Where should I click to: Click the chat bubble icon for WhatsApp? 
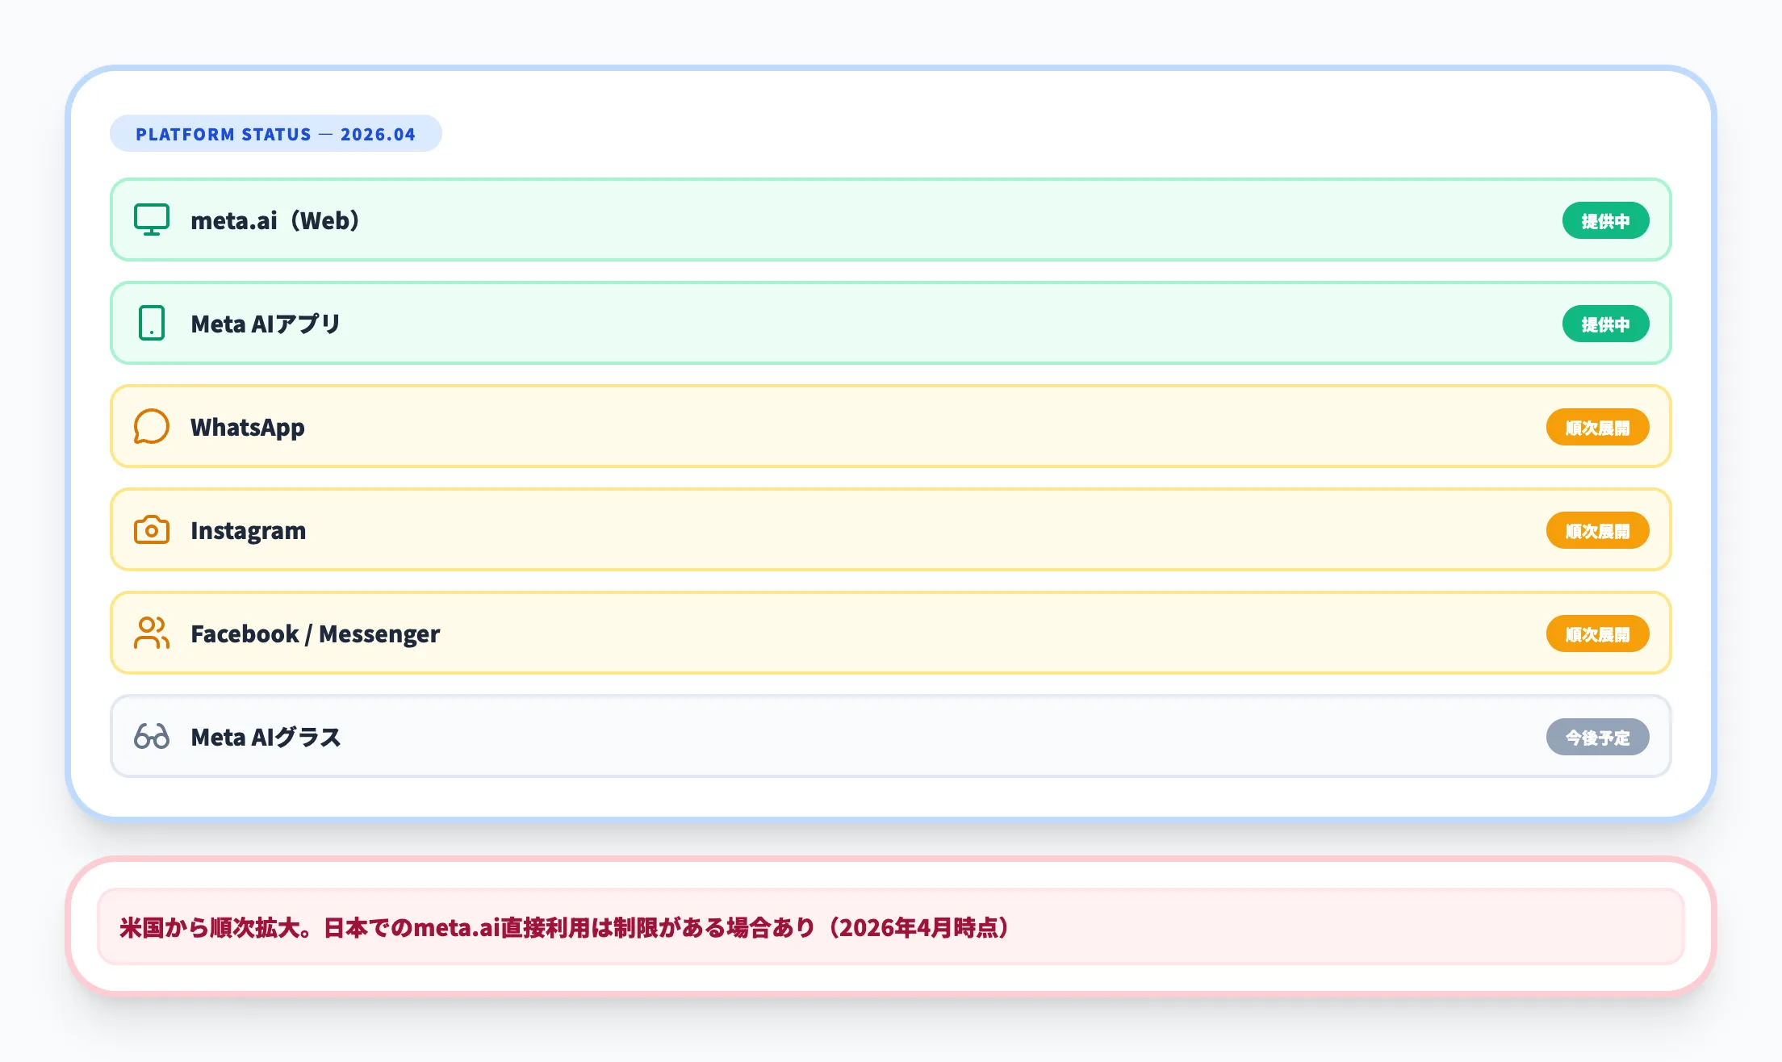point(152,426)
